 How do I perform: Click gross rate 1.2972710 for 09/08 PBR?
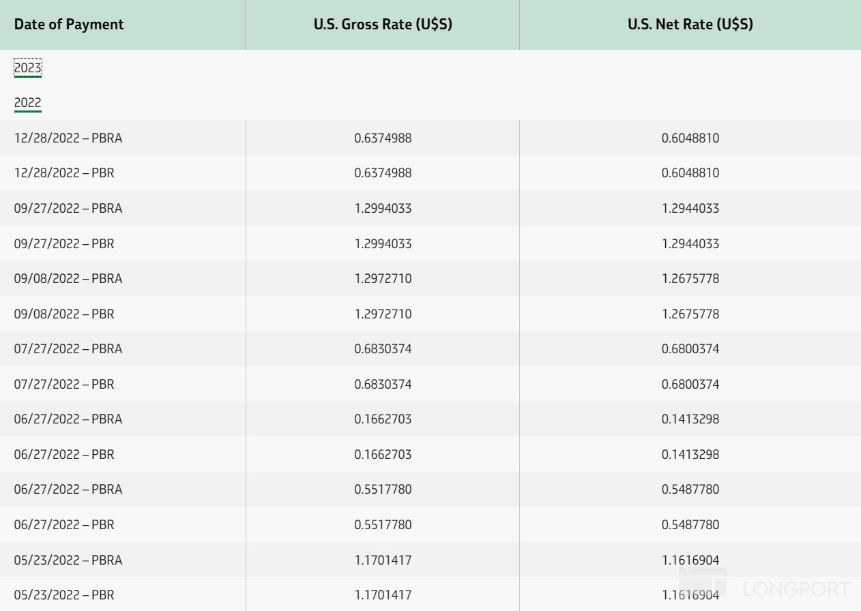click(x=383, y=314)
